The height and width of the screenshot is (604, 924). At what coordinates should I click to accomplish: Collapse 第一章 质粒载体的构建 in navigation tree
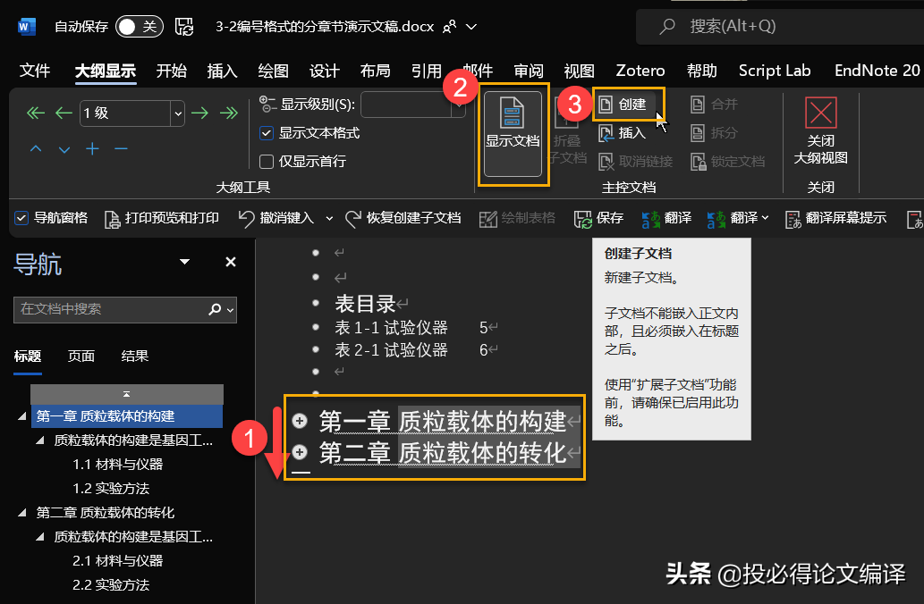[x=22, y=416]
